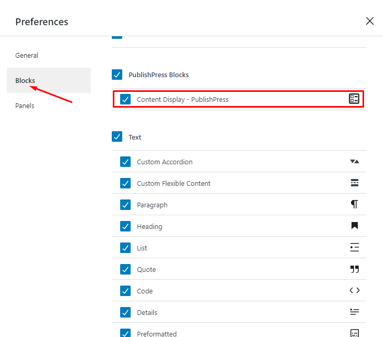
Task: Click the Custom Accordion block icon
Action: pos(355,162)
